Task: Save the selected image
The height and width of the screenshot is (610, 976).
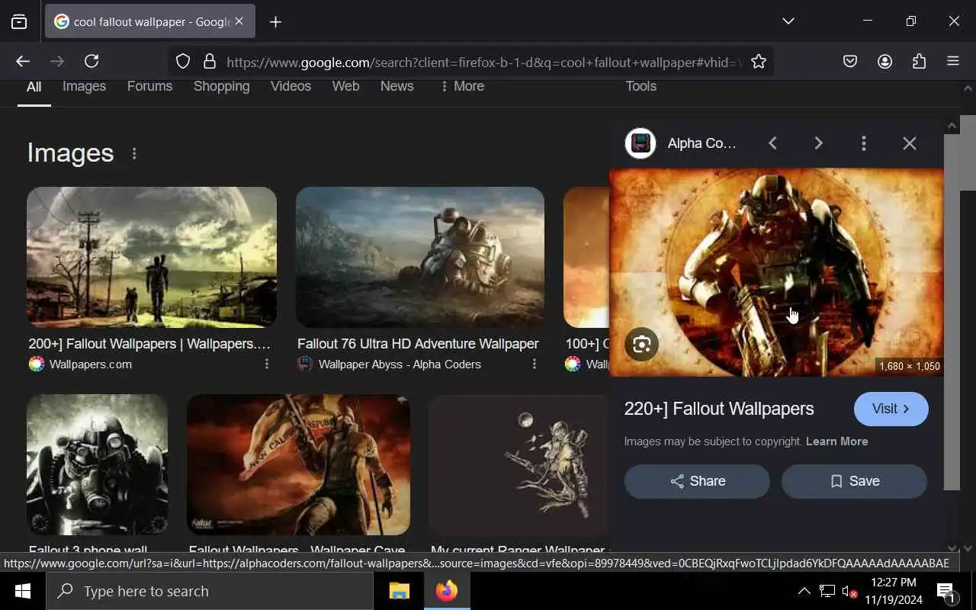Action: click(x=854, y=481)
